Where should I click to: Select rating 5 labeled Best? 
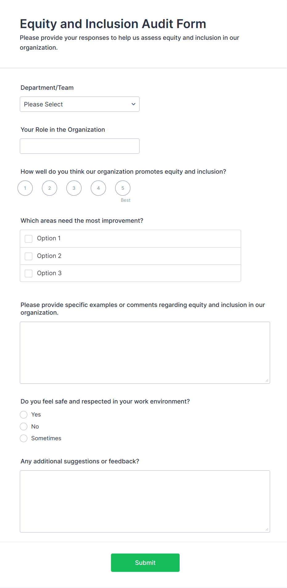(x=123, y=188)
